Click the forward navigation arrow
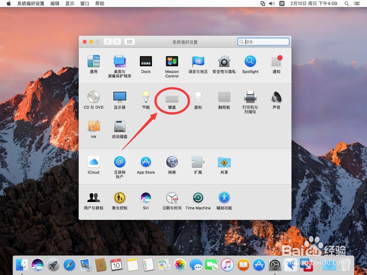Image resolution: width=367 pixels, height=275 pixels. pos(117,42)
